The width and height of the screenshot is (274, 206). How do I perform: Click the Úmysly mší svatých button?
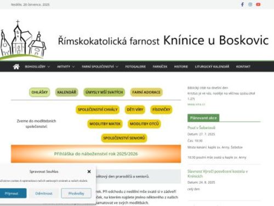[x=104, y=92]
